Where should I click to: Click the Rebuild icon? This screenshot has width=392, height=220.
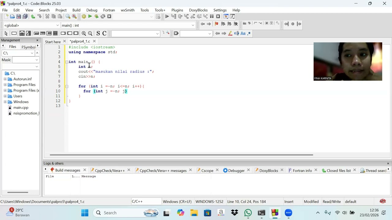click(x=103, y=16)
